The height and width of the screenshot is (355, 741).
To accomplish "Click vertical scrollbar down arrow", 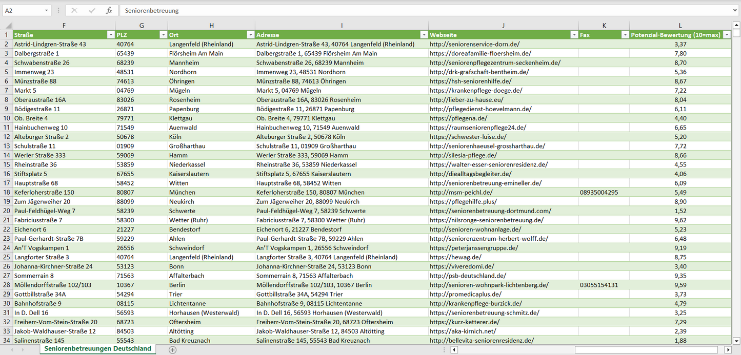I will [736, 341].
